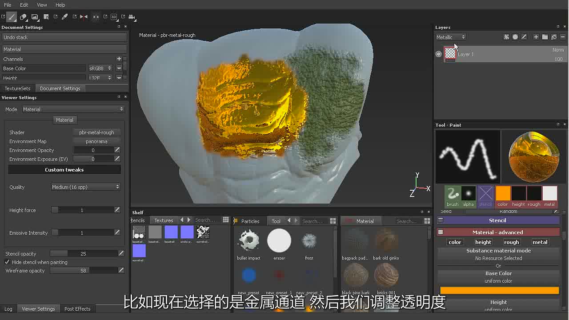Select the eraser tool preset in Shelf
The width and height of the screenshot is (569, 320).
(x=279, y=244)
